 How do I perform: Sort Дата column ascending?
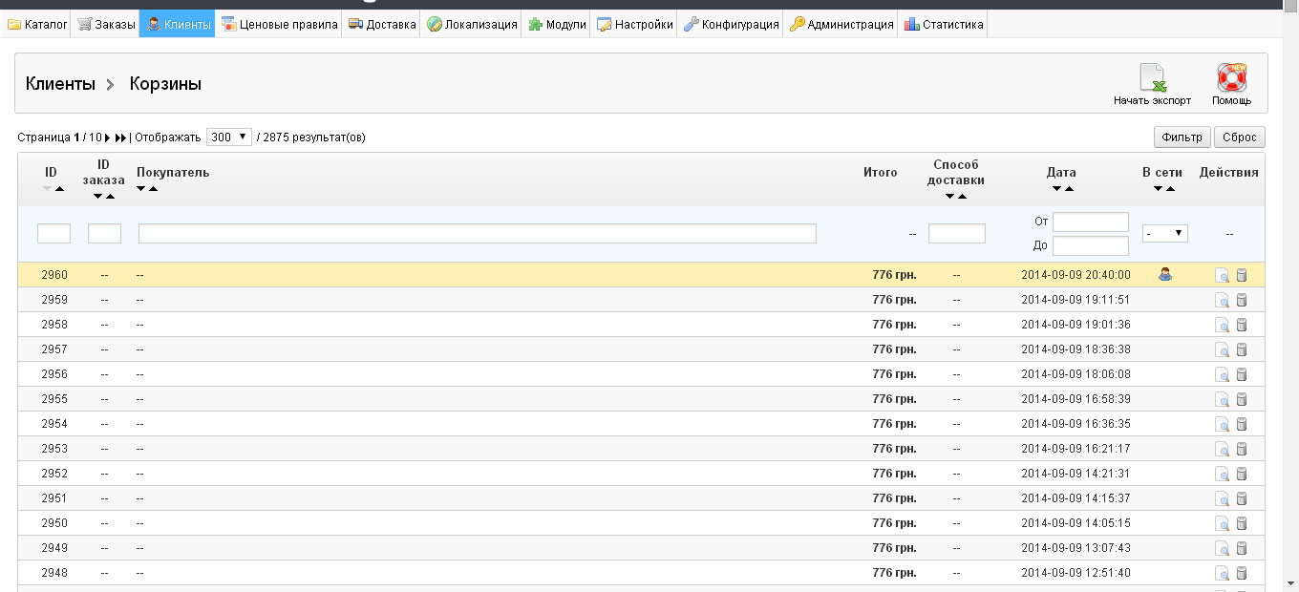1069,189
